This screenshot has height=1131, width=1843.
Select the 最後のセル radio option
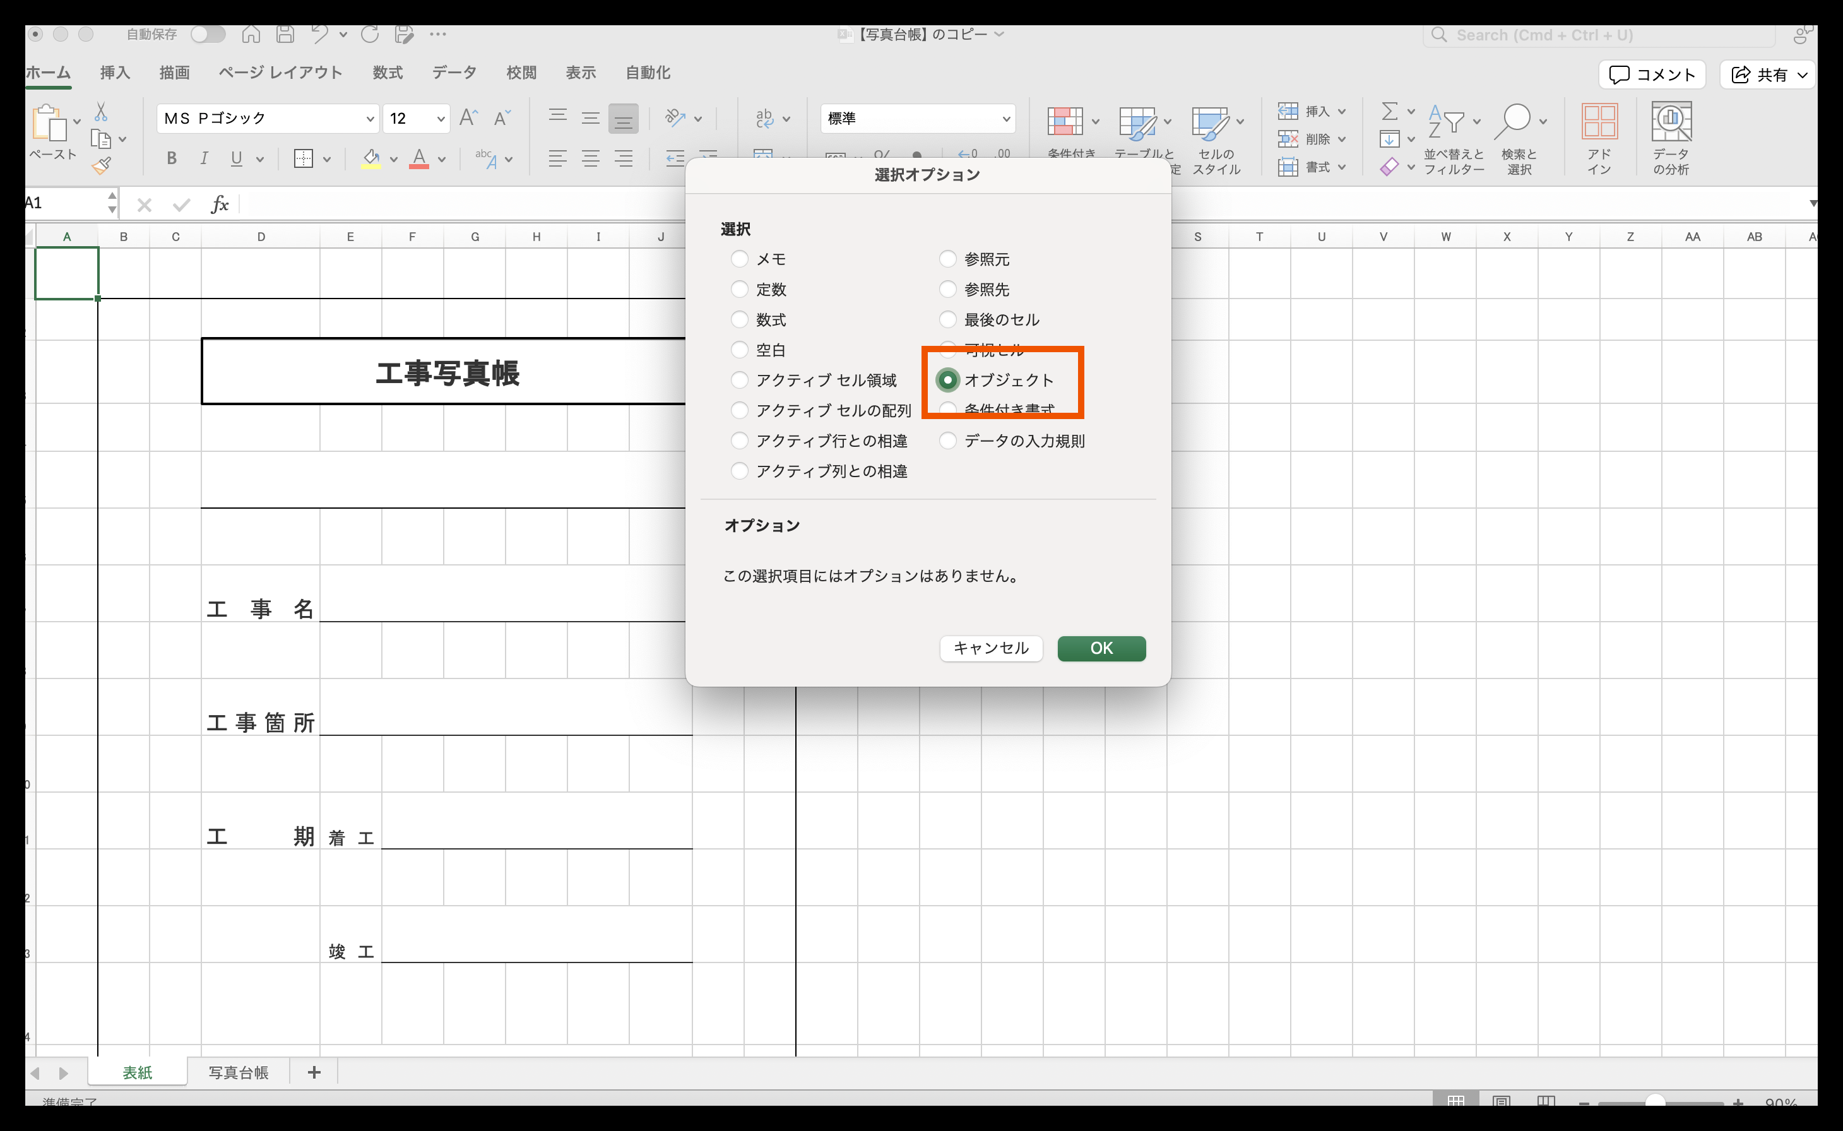947,319
